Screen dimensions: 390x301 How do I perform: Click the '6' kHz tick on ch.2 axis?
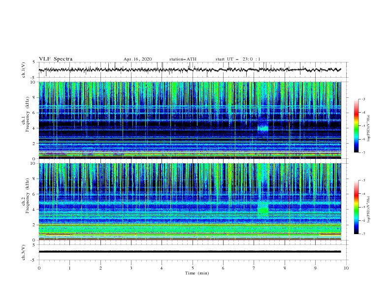(34, 194)
